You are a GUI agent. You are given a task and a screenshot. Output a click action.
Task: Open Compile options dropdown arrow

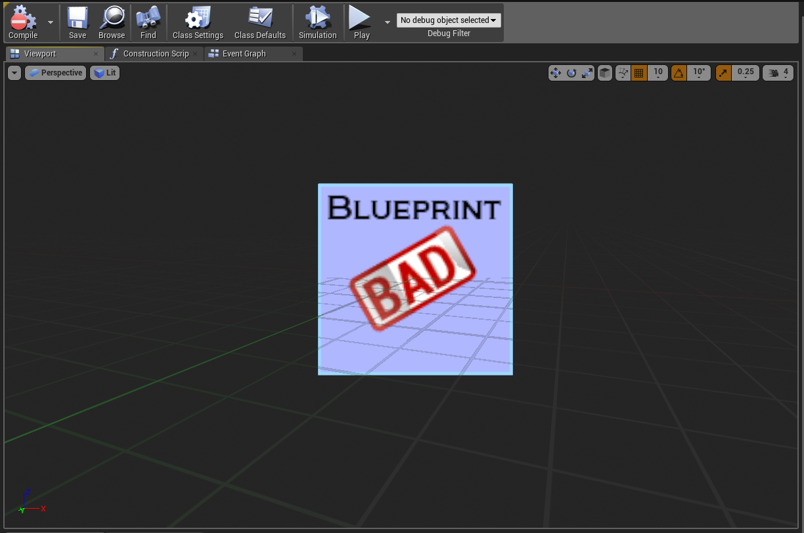pyautogui.click(x=51, y=22)
